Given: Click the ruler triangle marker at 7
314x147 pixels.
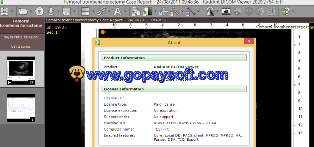Looking at the screenshot, I should tap(295, 85).
